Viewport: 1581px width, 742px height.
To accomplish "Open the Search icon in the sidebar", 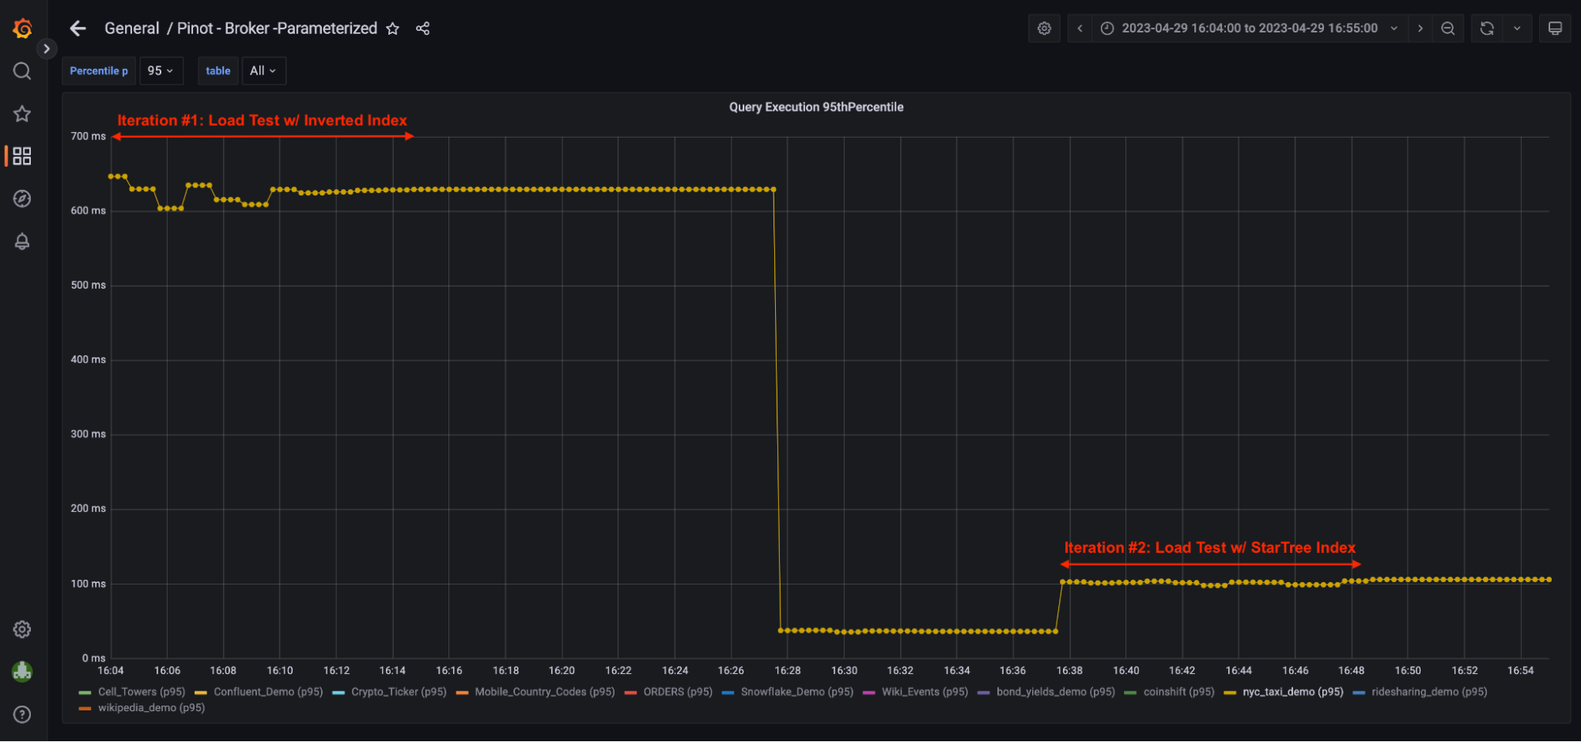I will [x=21, y=71].
